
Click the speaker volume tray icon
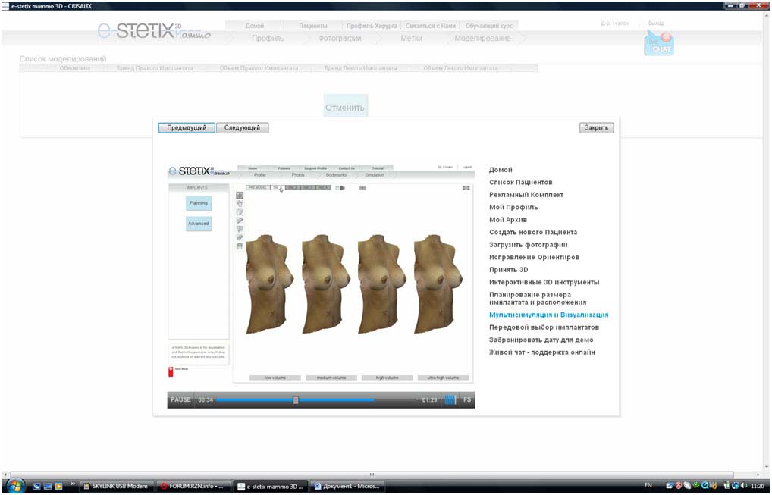(744, 486)
